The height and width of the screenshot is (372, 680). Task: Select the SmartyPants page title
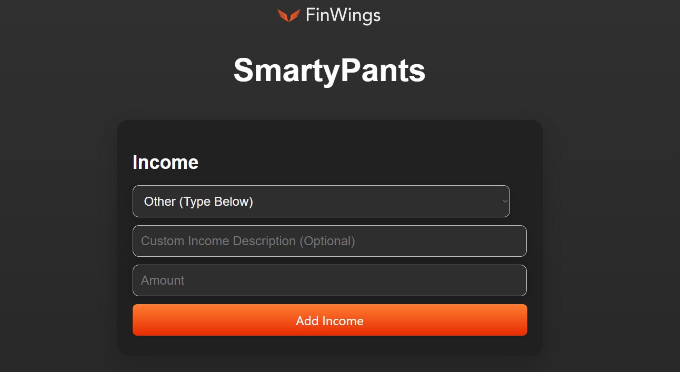[329, 70]
